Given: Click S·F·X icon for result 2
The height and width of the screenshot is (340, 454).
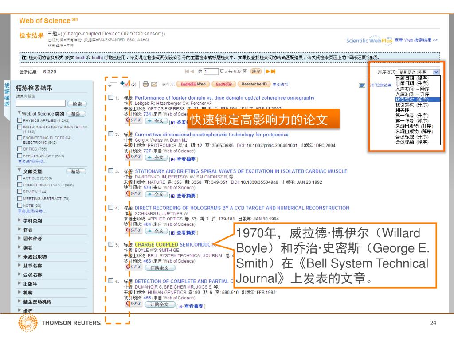Looking at the screenshot, I should click(133, 157).
